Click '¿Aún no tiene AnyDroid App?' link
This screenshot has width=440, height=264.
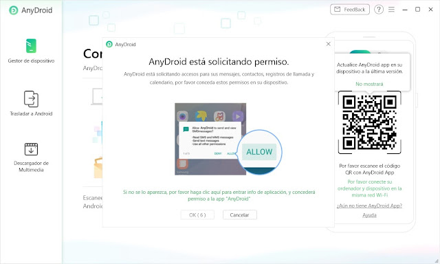tap(369, 206)
